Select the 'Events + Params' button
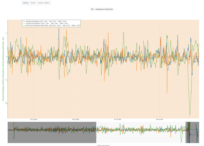Image resolution: width=204 pixels, height=146 pixels. pyautogui.click(x=44, y=3)
